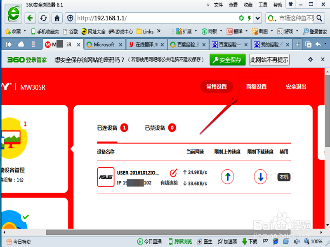Open the 收藏 menu in title bar
This screenshot has width=330, height=247.
(248, 5)
